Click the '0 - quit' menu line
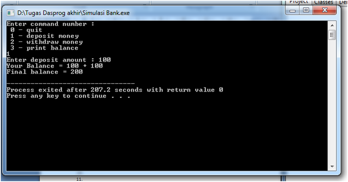The width and height of the screenshot is (348, 182). 26,30
